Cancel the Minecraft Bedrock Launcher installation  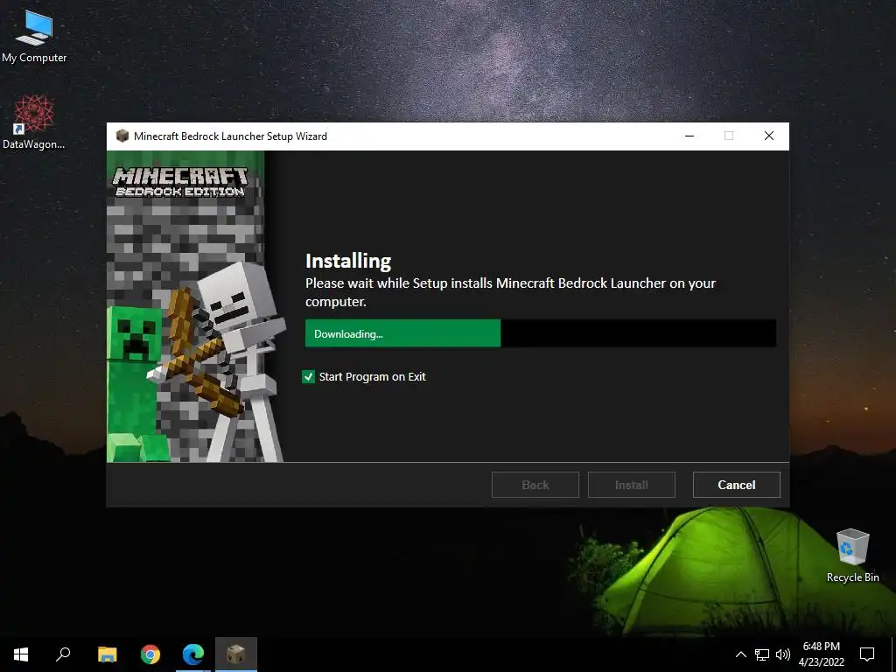point(736,485)
